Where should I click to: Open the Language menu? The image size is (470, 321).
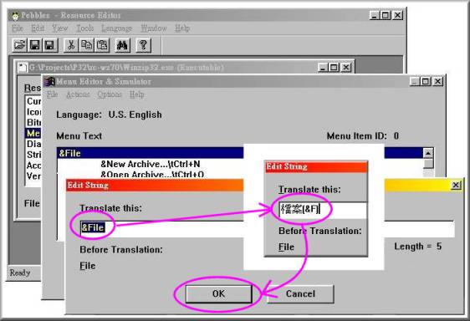pos(116,28)
